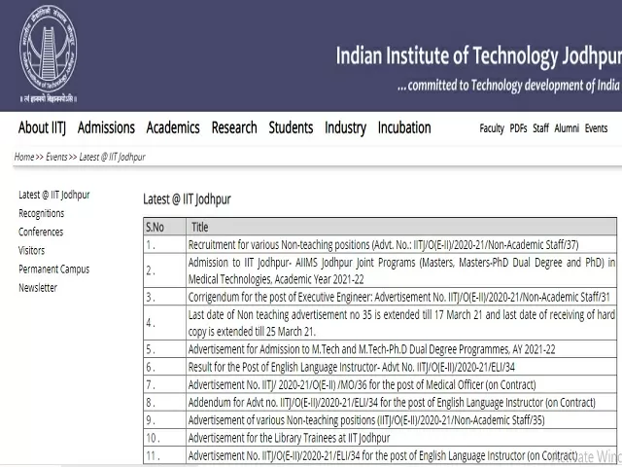Open row 11 English Language Instructor advertisement

click(383, 455)
